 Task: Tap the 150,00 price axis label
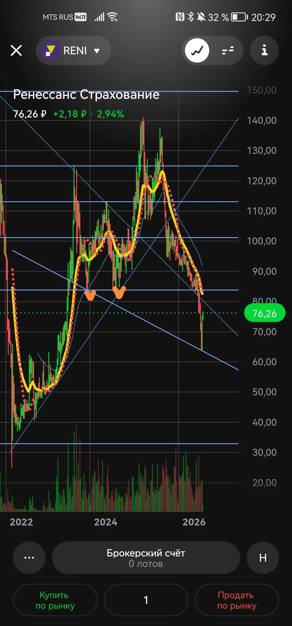[262, 90]
